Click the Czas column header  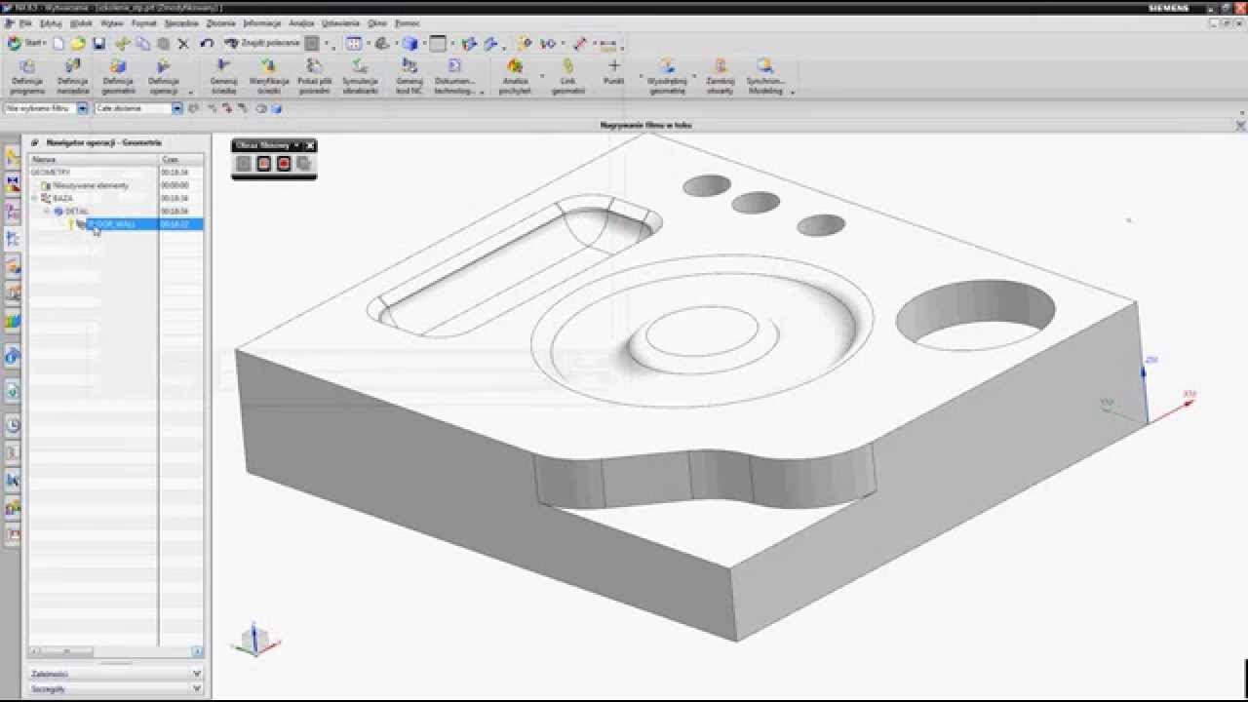click(181, 159)
